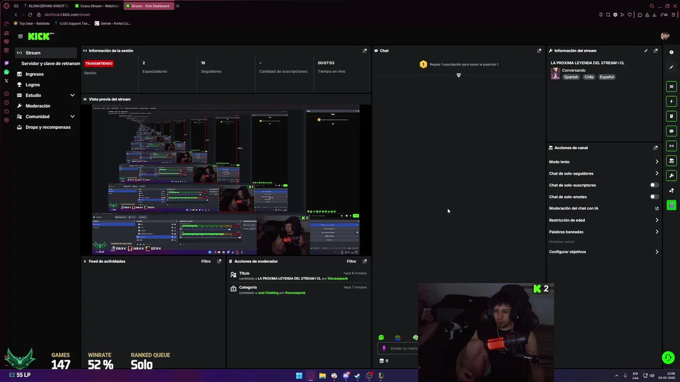Open Configurar objetivos settings
The image size is (680, 382).
pyautogui.click(x=604, y=252)
